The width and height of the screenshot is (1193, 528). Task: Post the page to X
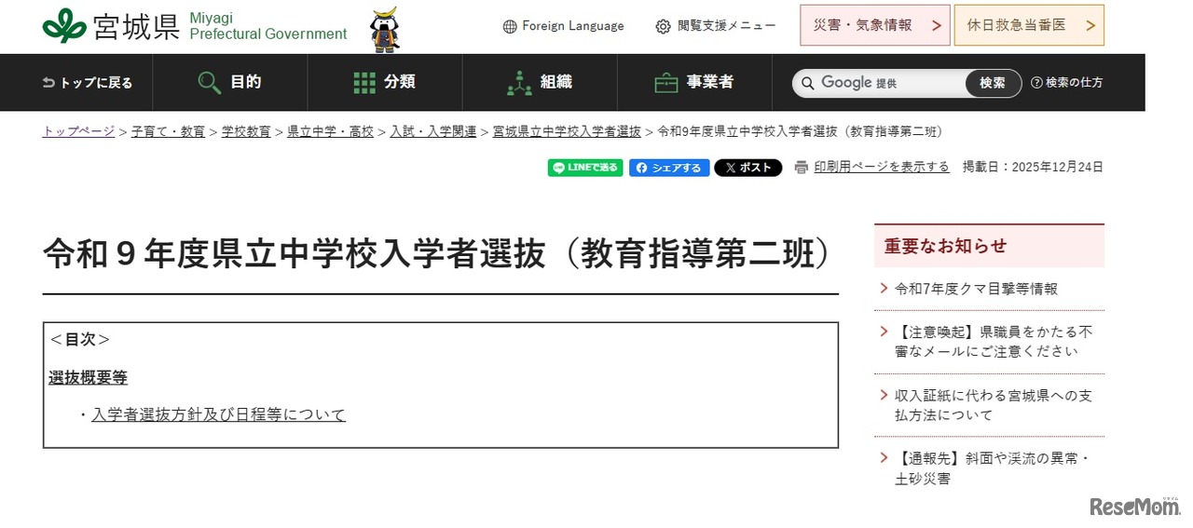click(748, 168)
